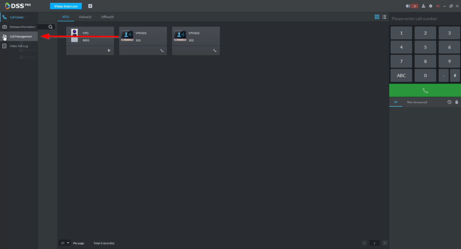Open Call Management in the sidebar
This screenshot has height=249, width=461.
click(x=20, y=36)
